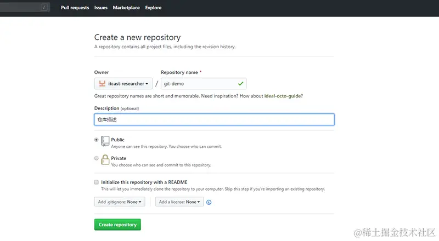Open the Owner dropdown itcast-researcher

123,83
